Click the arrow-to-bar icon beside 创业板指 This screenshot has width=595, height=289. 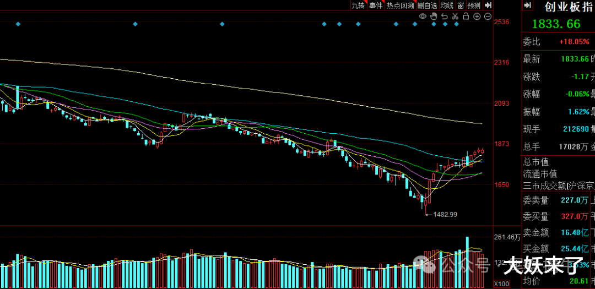[x=527, y=6]
